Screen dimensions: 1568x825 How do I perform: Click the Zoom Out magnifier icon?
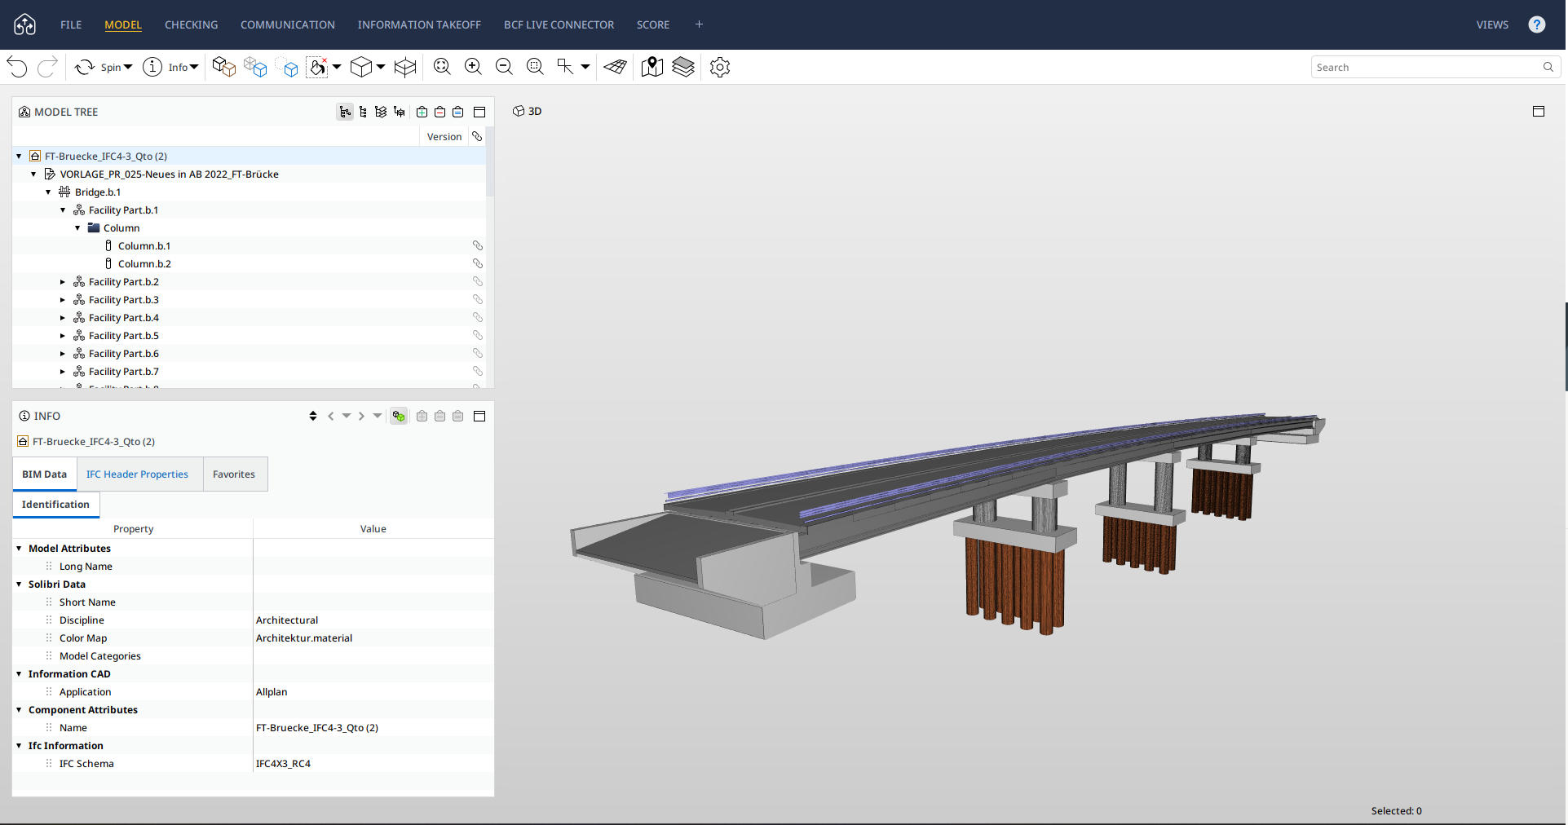coord(504,67)
